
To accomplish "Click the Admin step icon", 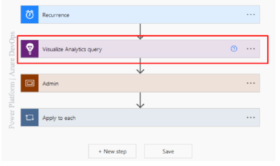I will (30, 83).
